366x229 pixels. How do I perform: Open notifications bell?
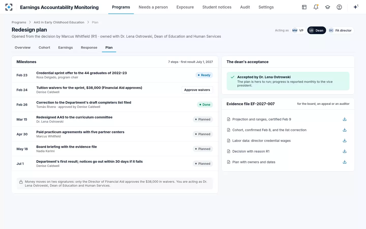click(x=316, y=7)
